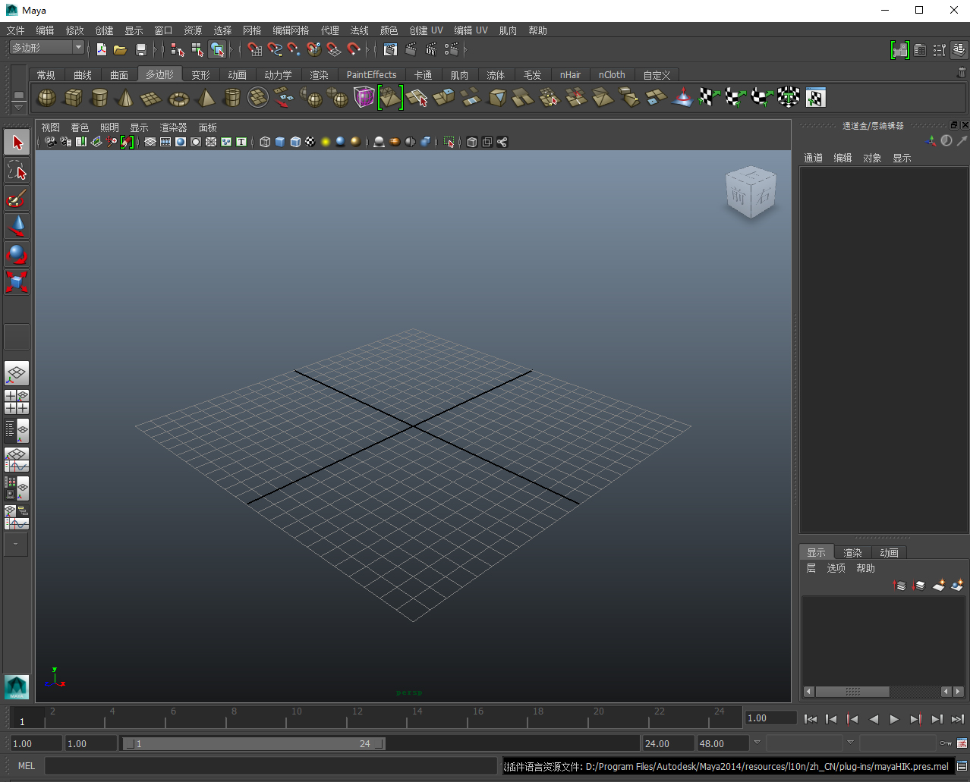This screenshot has width=970, height=782.
Task: Expand the toolbox layout options arrow
Action: click(16, 544)
